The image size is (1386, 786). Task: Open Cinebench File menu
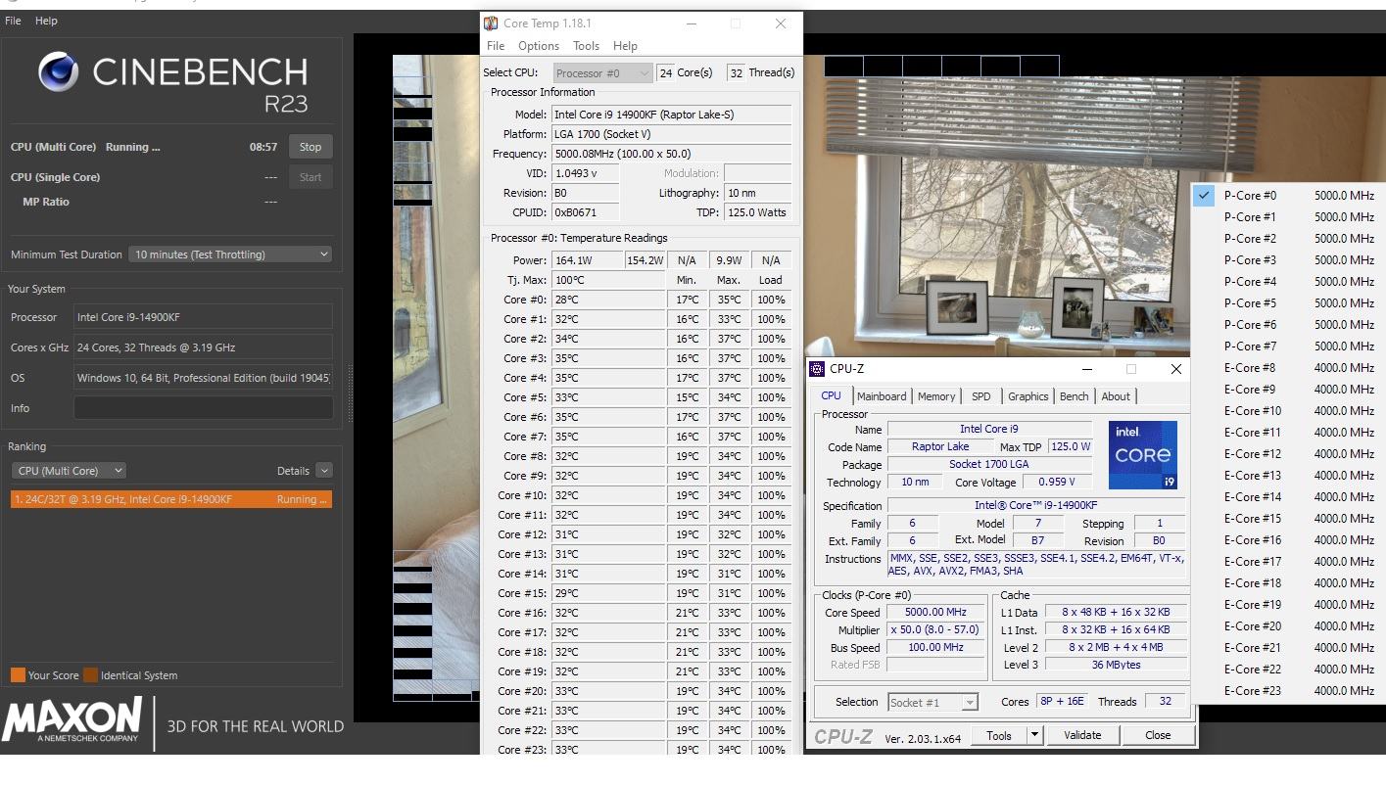point(14,21)
